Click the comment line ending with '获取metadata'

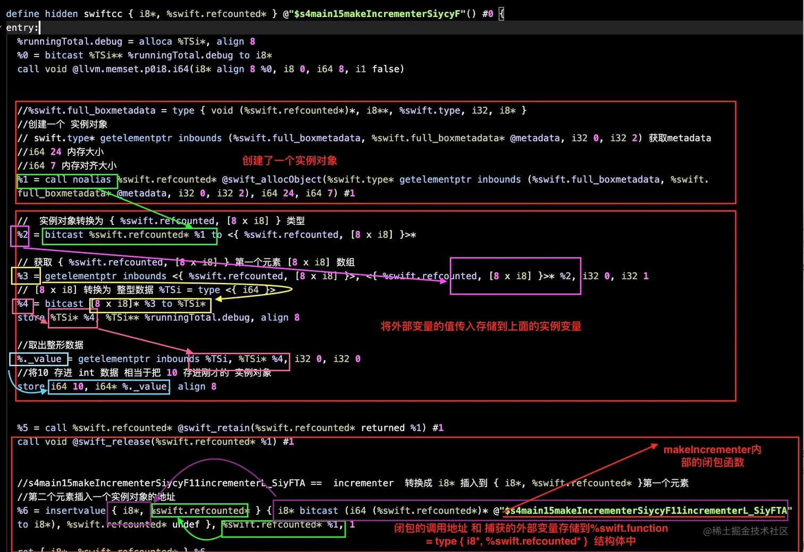coord(364,138)
